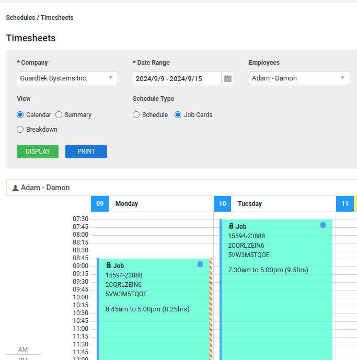
Task: Click the Date Range text field
Action: coord(177,78)
